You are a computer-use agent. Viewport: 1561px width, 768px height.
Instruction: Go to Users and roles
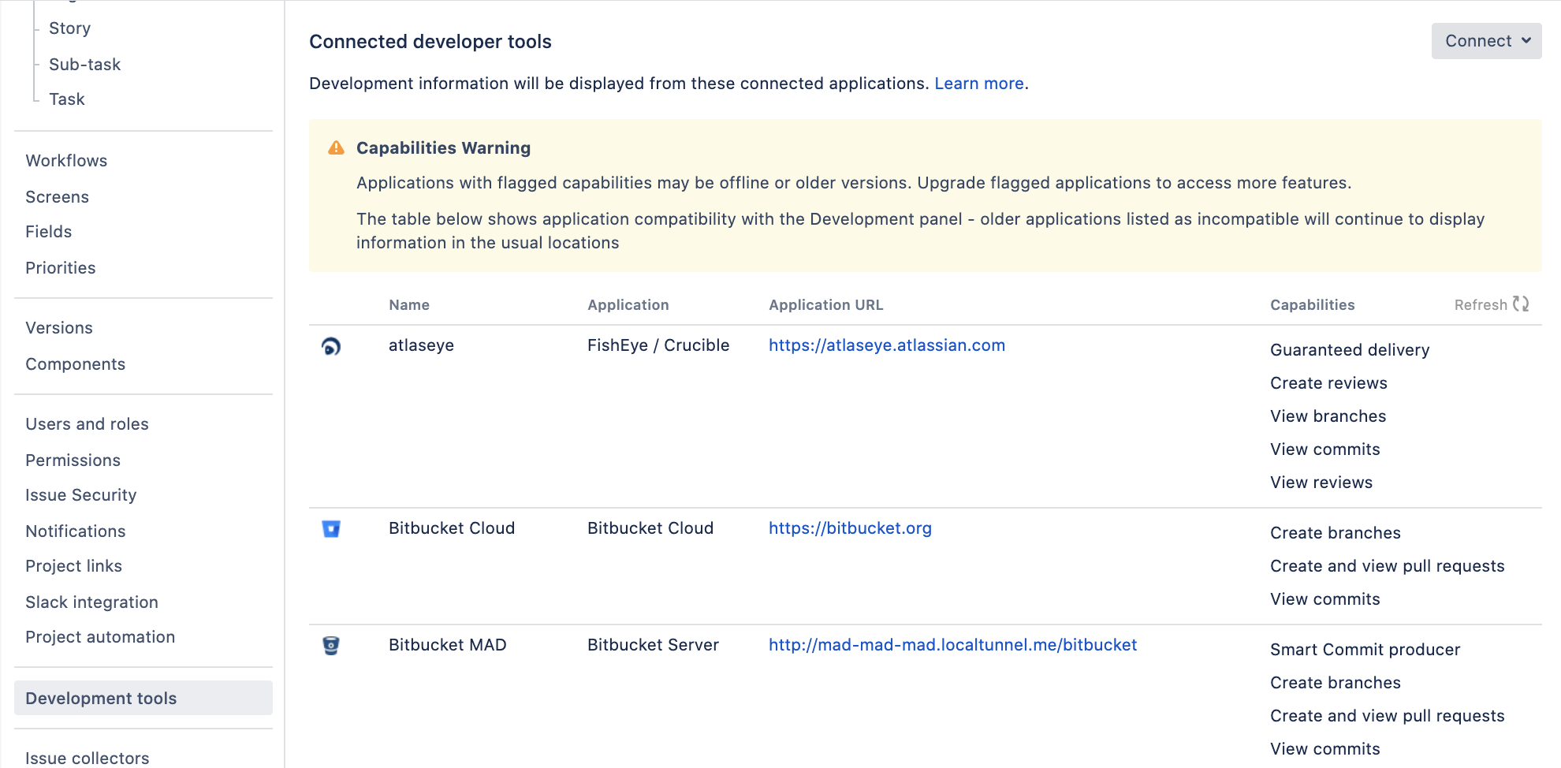(x=87, y=424)
